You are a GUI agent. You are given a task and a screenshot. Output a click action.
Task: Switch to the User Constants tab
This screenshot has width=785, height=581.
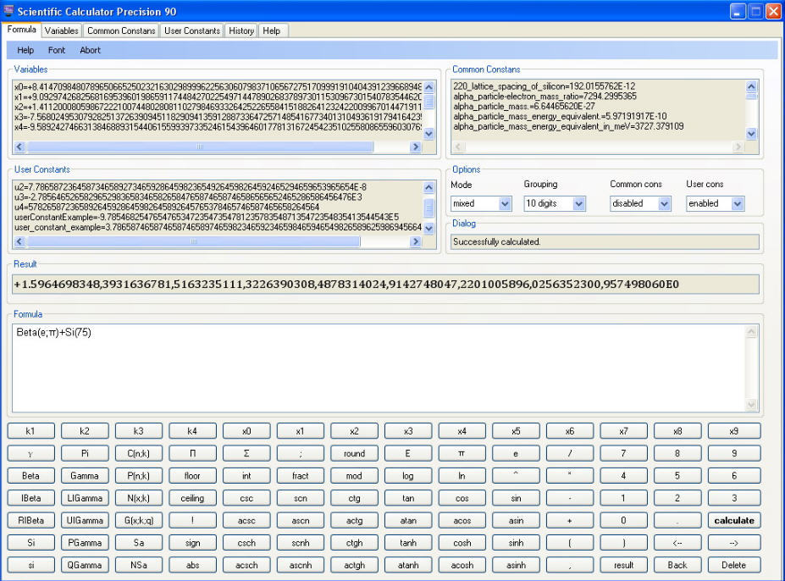click(x=192, y=30)
